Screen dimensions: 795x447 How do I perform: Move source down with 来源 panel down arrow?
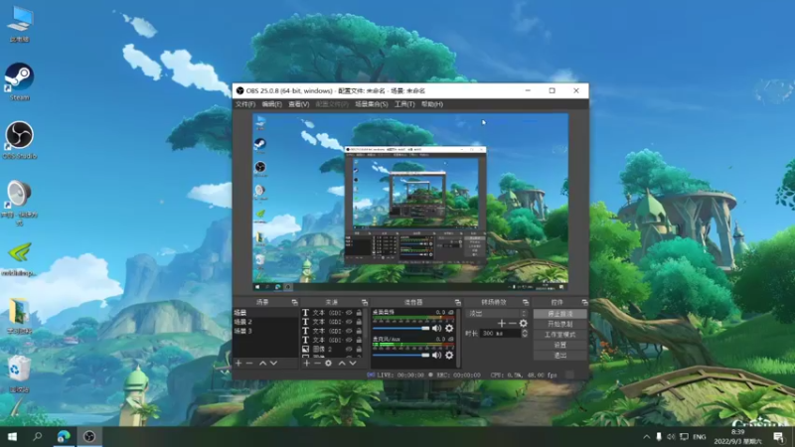coord(353,363)
